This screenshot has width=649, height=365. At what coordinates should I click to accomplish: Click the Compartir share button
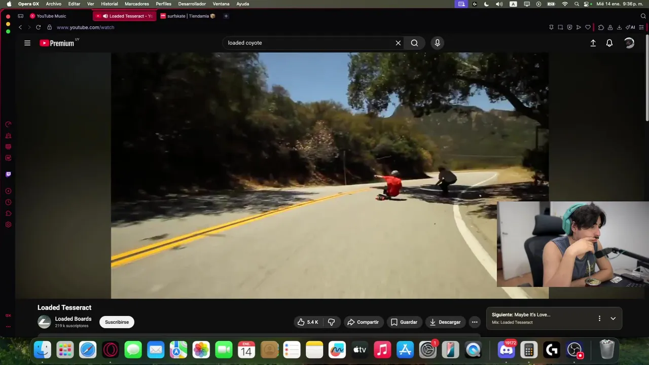(x=363, y=322)
